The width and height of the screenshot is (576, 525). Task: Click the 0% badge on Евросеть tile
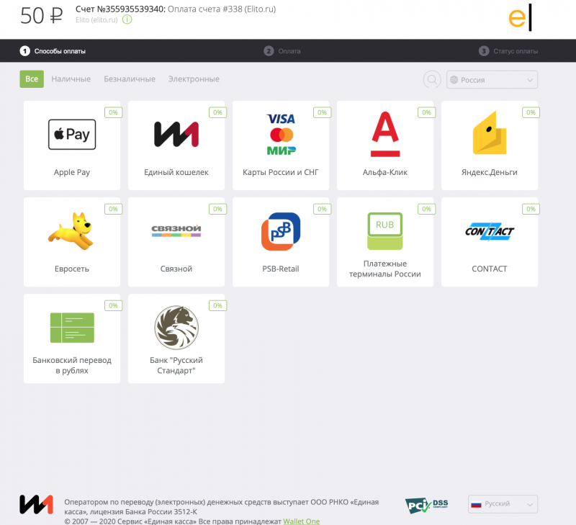[x=113, y=209]
